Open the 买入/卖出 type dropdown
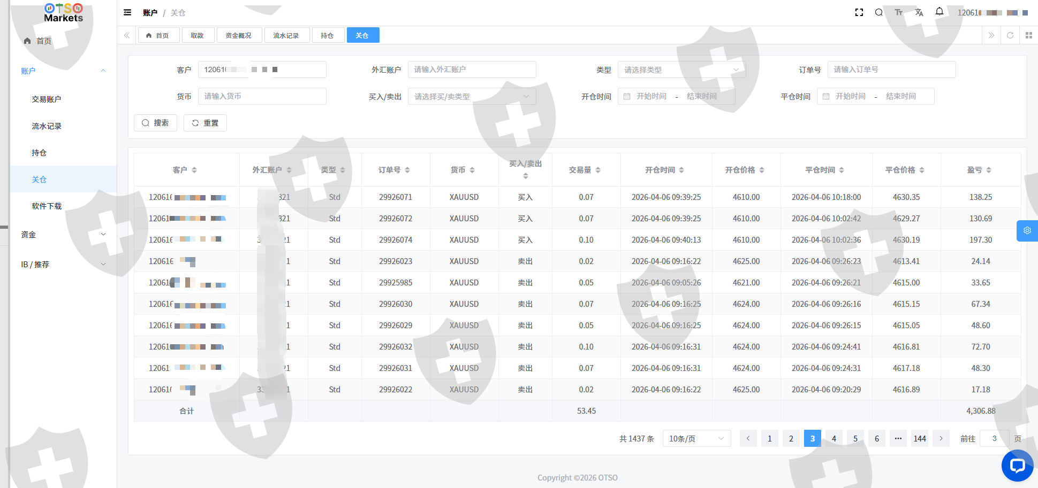 point(472,96)
